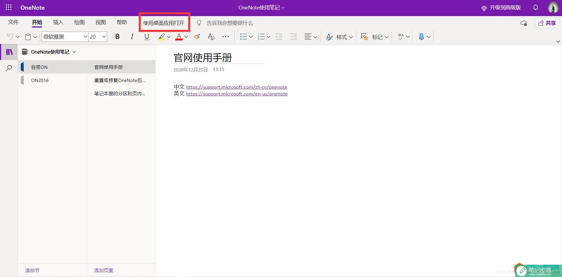Click the lightbulb Tell Me icon
562x277 pixels.
click(199, 23)
